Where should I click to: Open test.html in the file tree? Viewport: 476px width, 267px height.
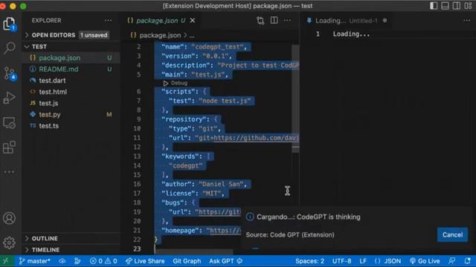point(71,92)
